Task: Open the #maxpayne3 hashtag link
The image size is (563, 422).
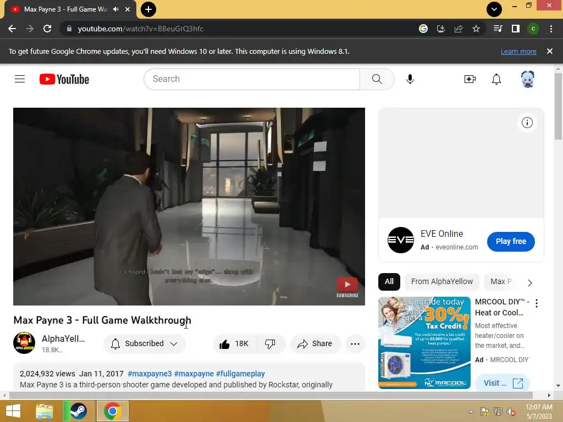Action: [x=150, y=374]
